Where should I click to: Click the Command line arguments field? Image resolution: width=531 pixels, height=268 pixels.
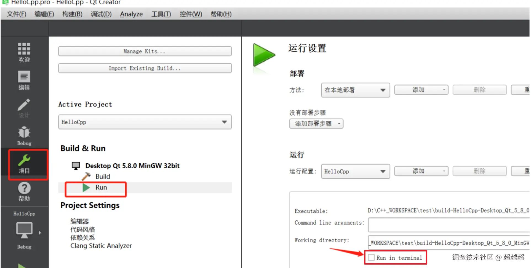[x=449, y=225]
